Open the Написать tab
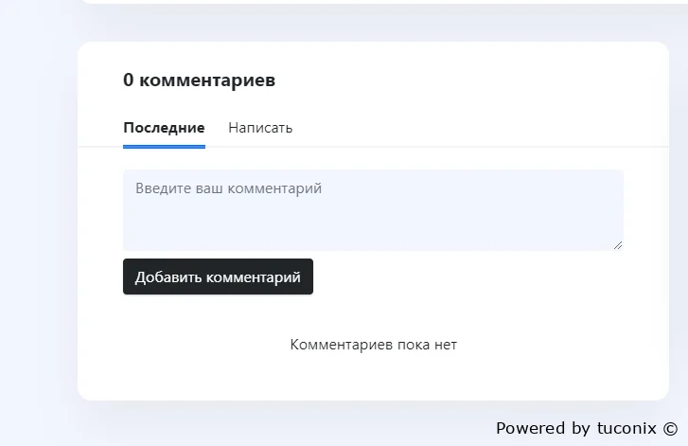This screenshot has height=446, width=688. click(x=260, y=128)
